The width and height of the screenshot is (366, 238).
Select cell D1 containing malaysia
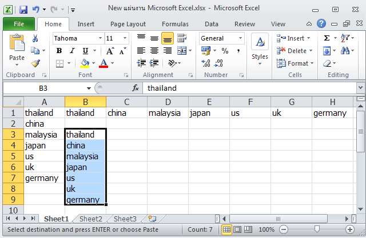coord(168,113)
